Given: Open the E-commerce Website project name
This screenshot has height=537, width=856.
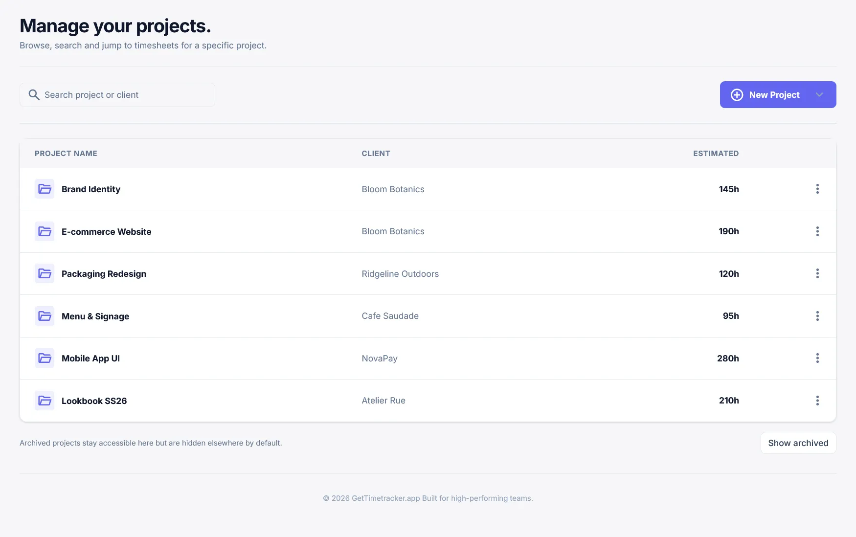Looking at the screenshot, I should click(106, 232).
